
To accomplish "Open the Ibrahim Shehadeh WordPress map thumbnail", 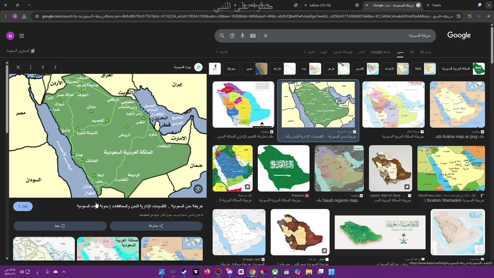I will point(451,168).
